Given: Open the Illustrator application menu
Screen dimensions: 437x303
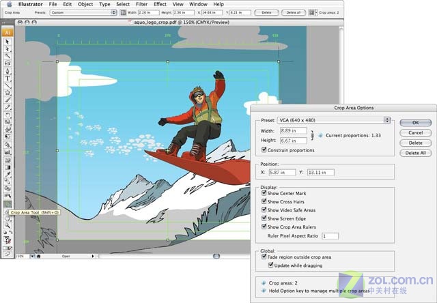Looking at the screenshot, I should (x=30, y=4).
